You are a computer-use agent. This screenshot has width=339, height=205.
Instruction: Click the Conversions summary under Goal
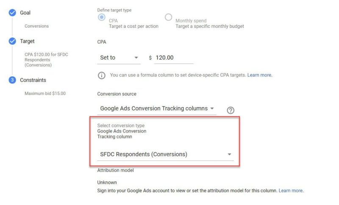[36, 26]
